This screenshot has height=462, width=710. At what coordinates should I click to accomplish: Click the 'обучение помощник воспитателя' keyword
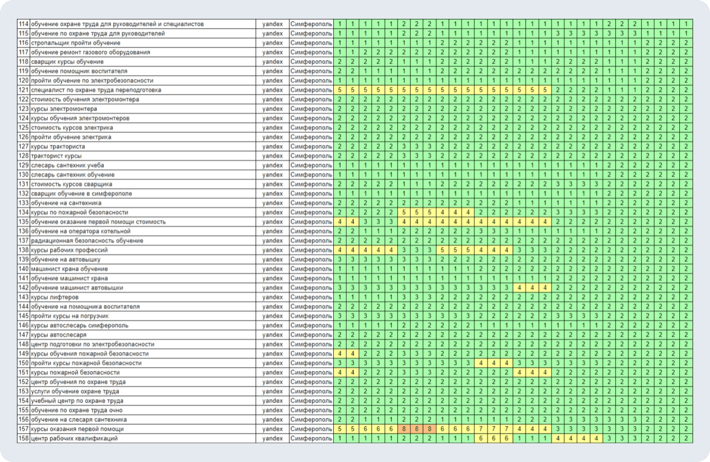click(x=143, y=72)
